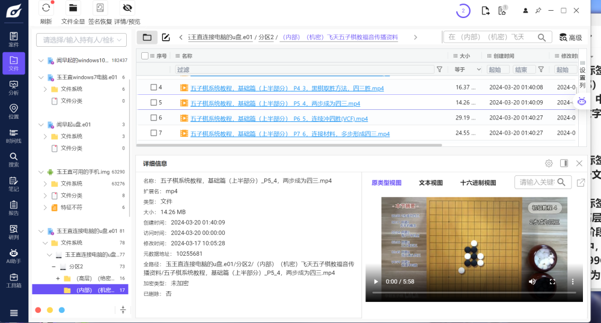Open 工具箱 toolbox in sidebar
Screen dimensions: 601x323
click(13, 280)
